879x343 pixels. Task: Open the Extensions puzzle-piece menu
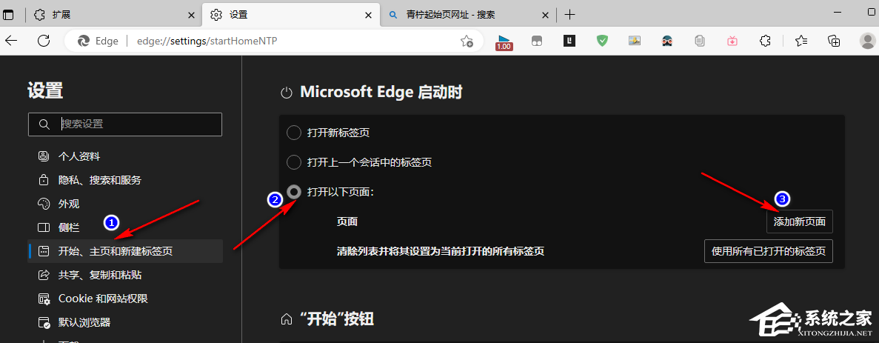[766, 41]
